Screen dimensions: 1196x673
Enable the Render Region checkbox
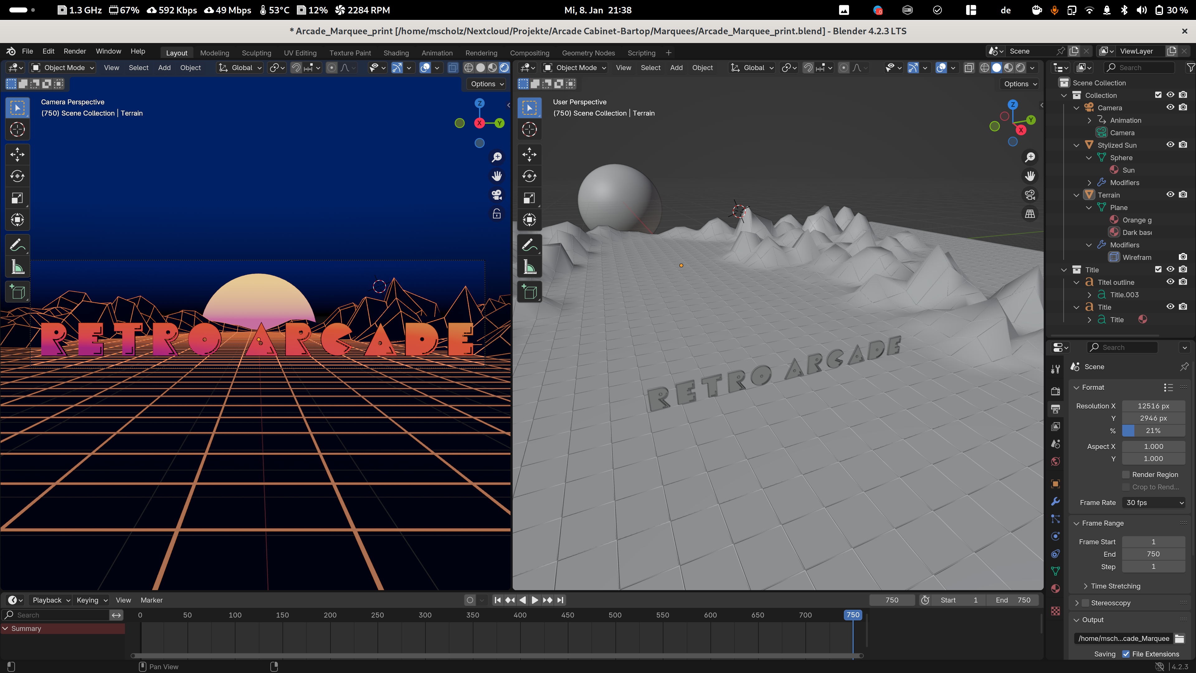1126,475
